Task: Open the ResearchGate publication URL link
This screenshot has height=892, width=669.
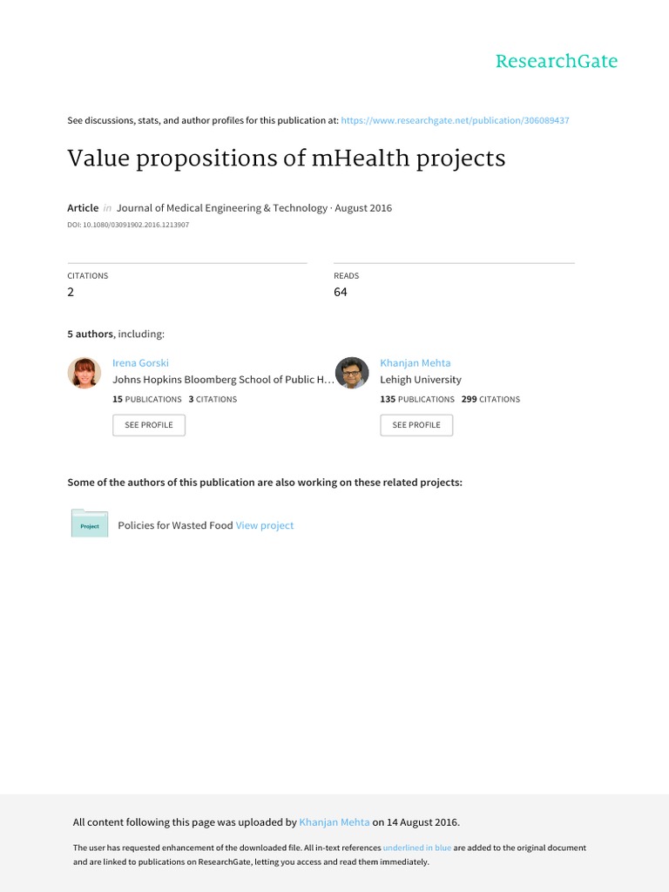Action: tap(455, 120)
